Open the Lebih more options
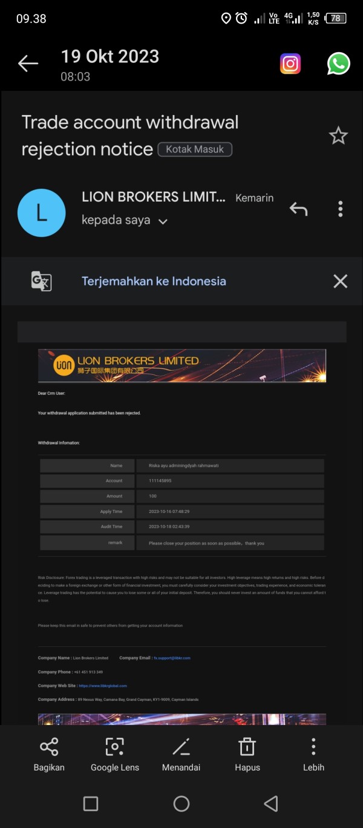Image resolution: width=363 pixels, height=828 pixels. click(x=313, y=755)
